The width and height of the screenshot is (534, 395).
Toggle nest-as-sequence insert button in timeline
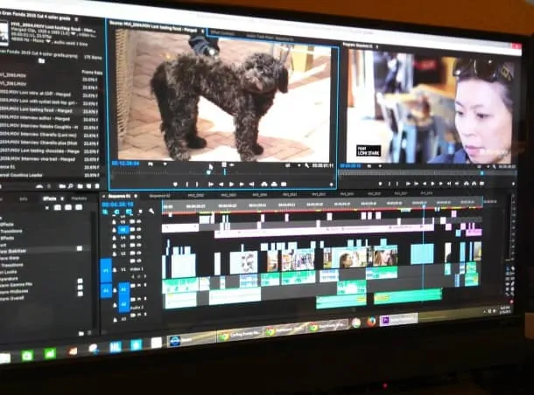[x=104, y=211]
